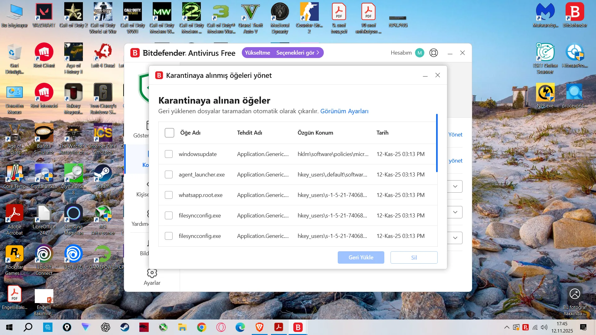This screenshot has height=335, width=596.
Task: Open VALORANT desktop icon
Action: (44, 15)
